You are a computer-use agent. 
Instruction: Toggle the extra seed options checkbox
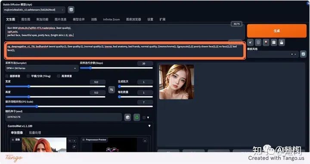tap(144, 118)
